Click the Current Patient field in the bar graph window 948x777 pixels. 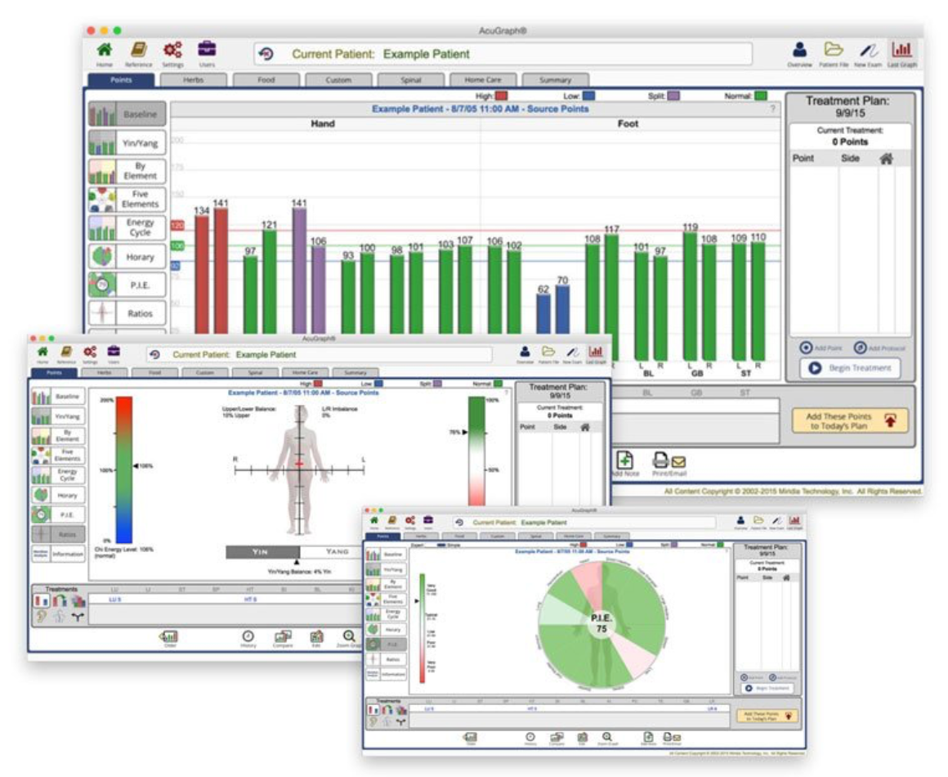[x=503, y=54]
